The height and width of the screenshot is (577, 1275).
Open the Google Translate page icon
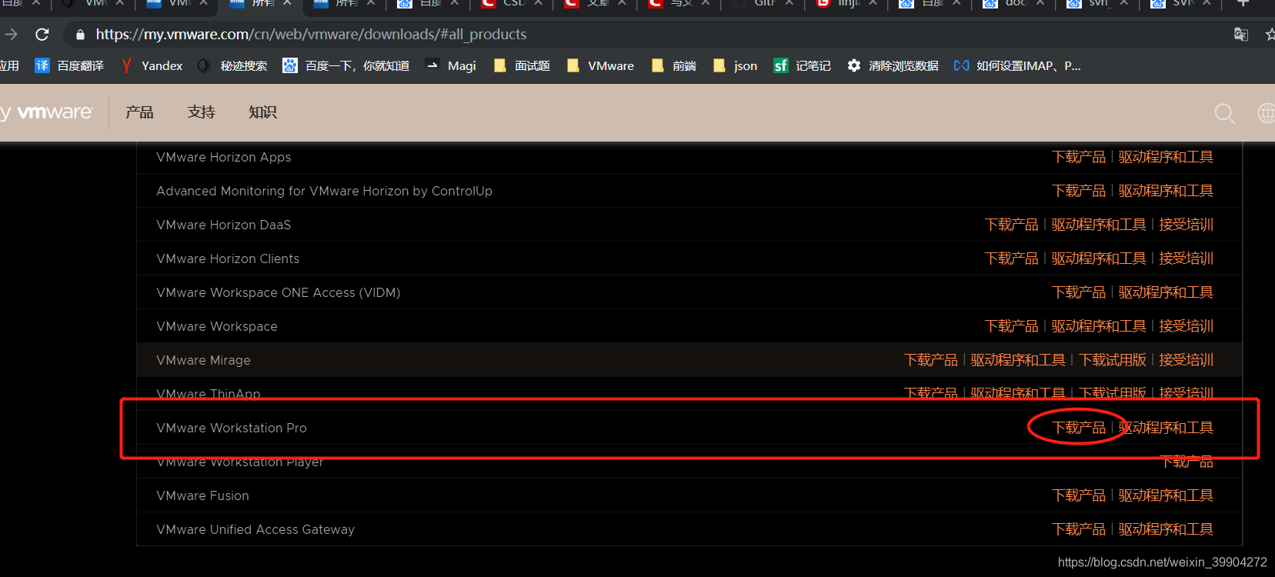coord(1241,35)
